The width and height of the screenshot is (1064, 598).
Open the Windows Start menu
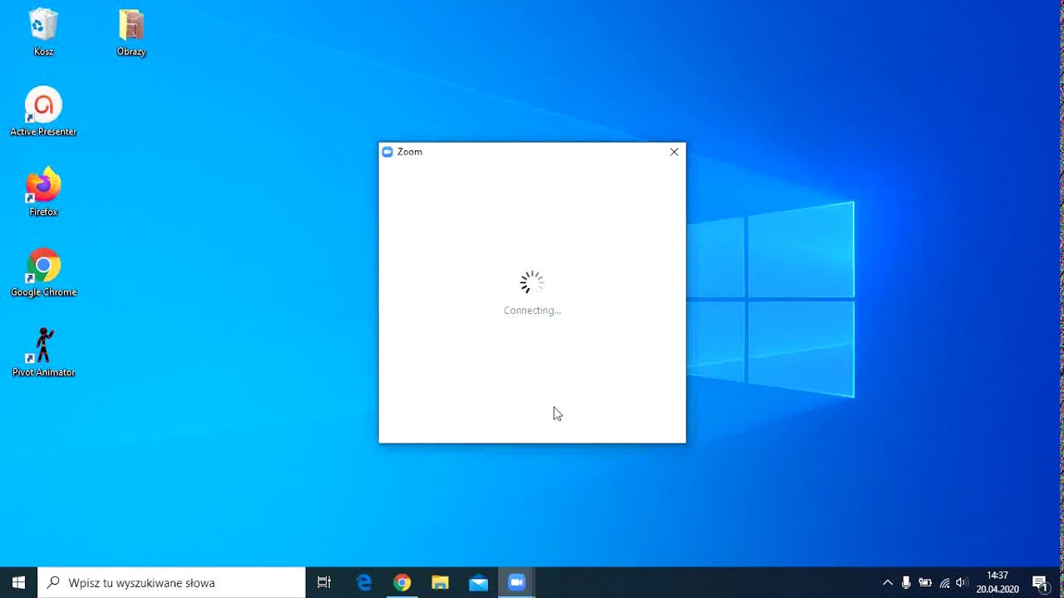18,583
